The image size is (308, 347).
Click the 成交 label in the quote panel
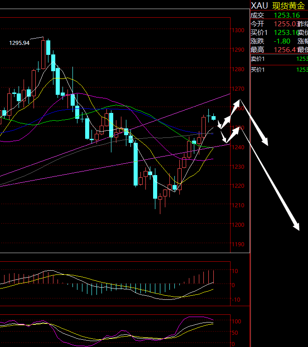[257, 15]
